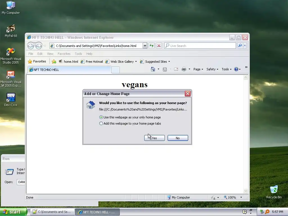Click the Live Search input box
The height and width of the screenshot is (216, 288).
pyautogui.click(x=200, y=46)
